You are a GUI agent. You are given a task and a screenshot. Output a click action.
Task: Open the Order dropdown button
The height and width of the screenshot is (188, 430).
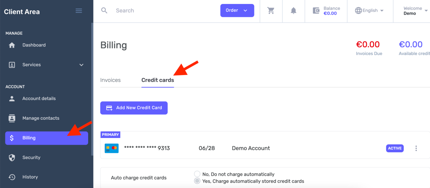pyautogui.click(x=237, y=10)
